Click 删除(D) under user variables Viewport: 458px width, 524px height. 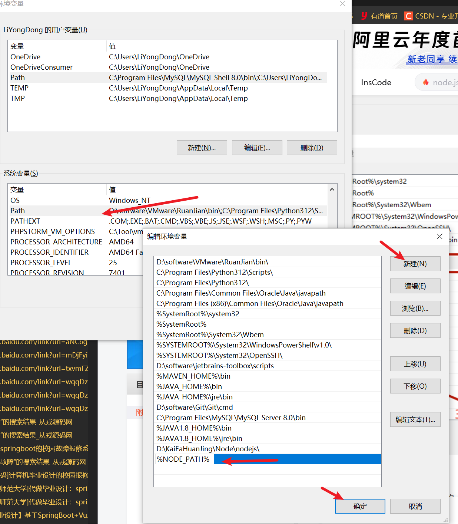coord(312,148)
